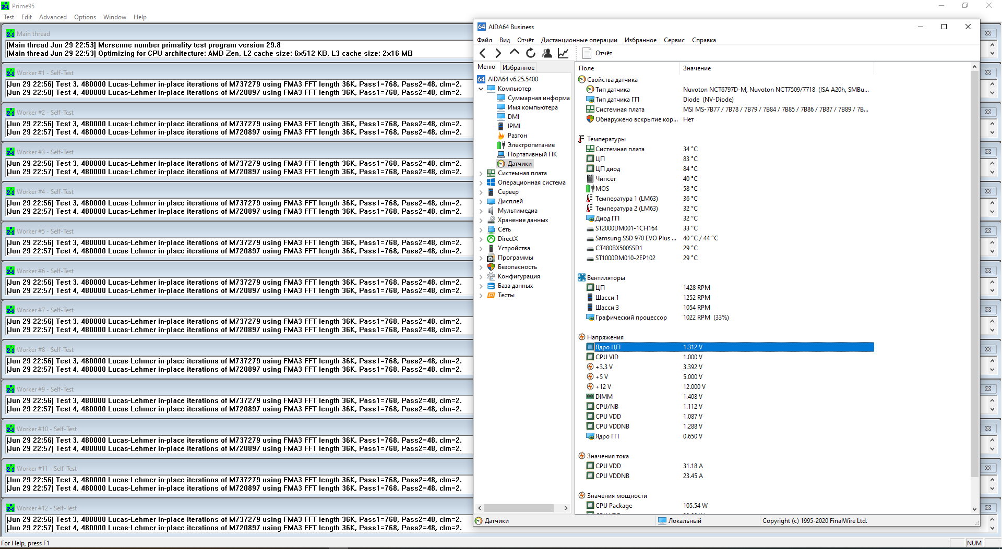Click the AIDA64 Back arrow toolbar icon
Viewport: 1002px width, 549px height.
[483, 53]
